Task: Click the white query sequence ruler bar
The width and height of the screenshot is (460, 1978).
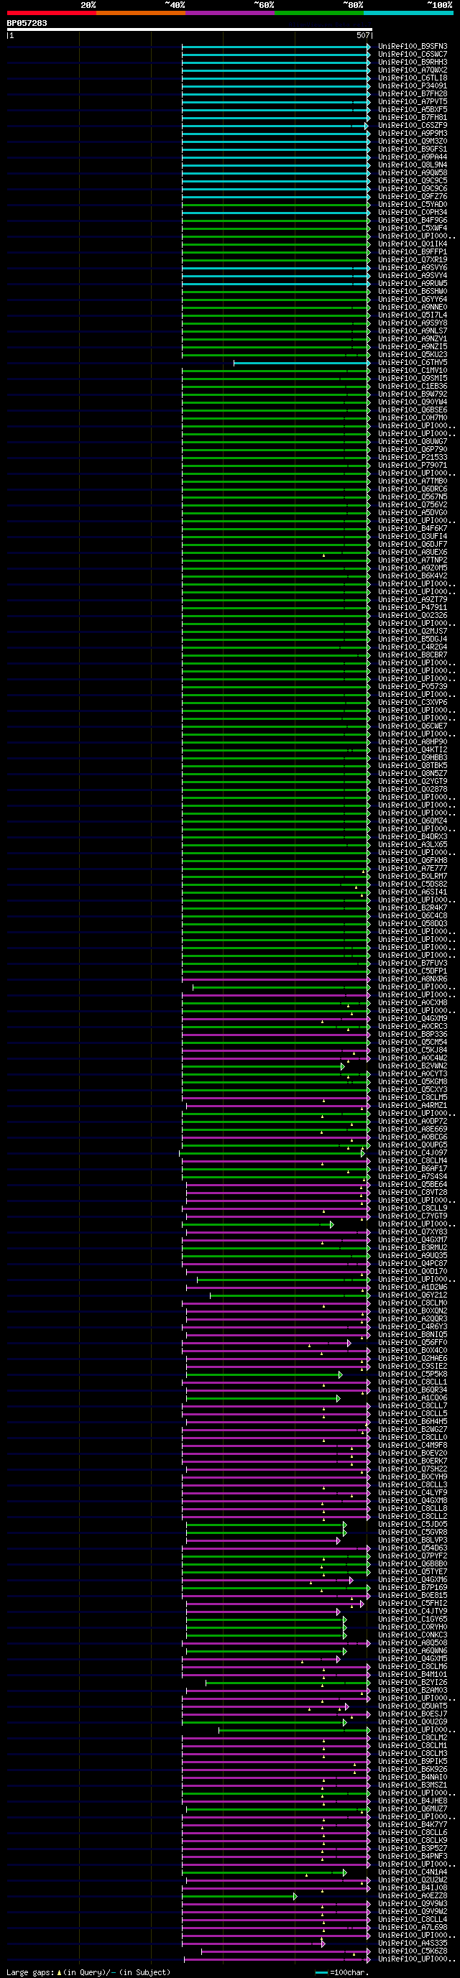Action: [190, 30]
